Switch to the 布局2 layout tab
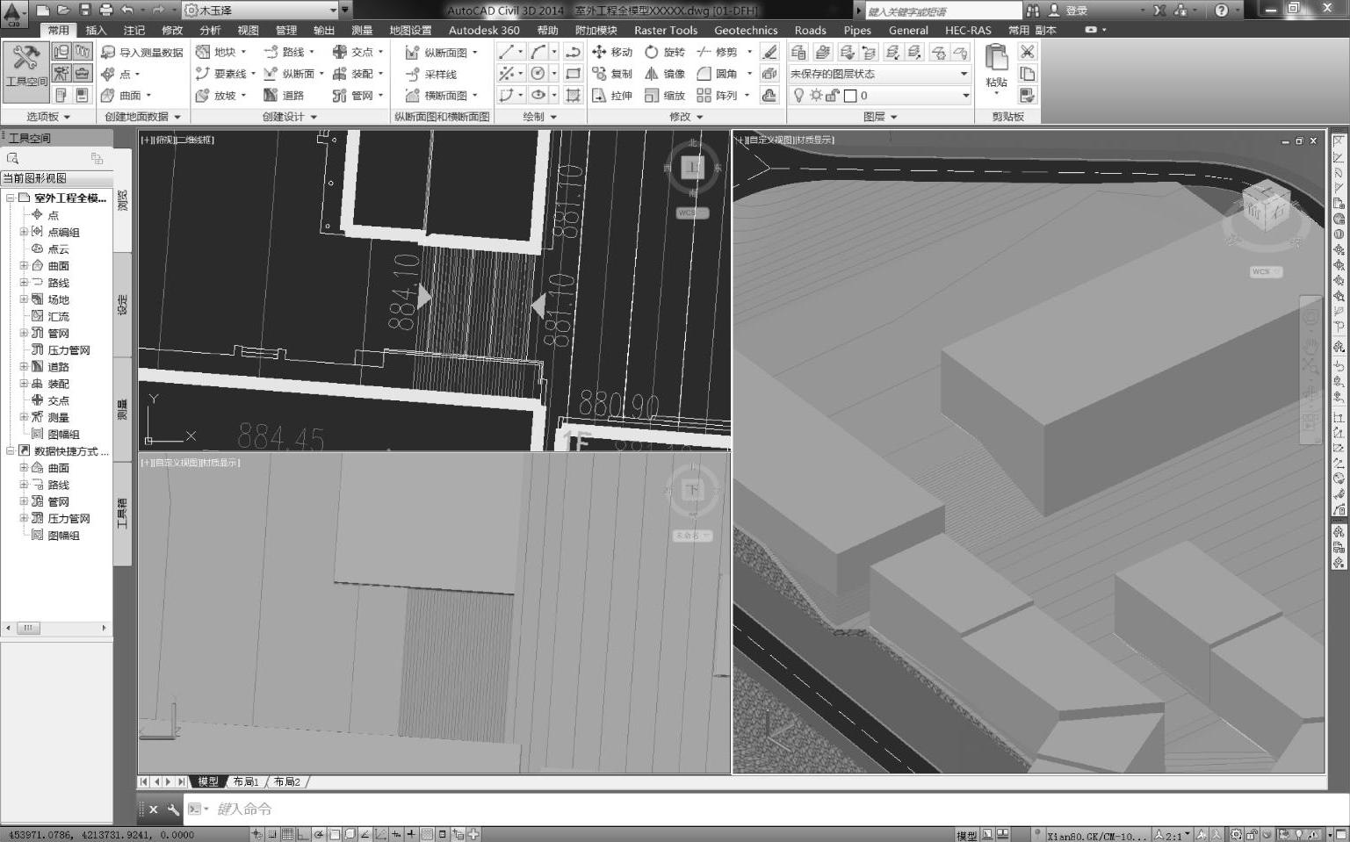The image size is (1350, 842). tap(287, 781)
